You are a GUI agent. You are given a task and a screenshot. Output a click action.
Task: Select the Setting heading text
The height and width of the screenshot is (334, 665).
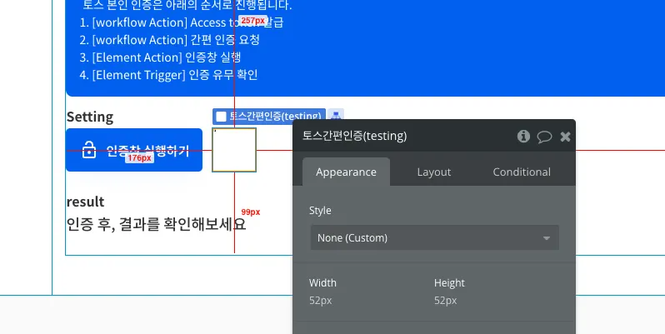(x=90, y=117)
